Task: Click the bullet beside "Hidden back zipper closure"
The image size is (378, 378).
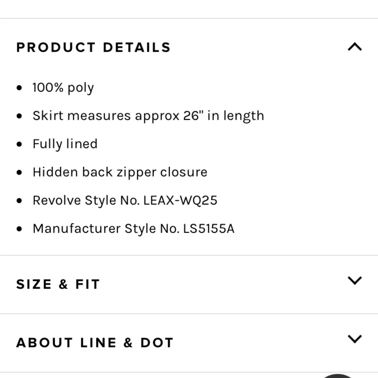Action: (x=20, y=173)
